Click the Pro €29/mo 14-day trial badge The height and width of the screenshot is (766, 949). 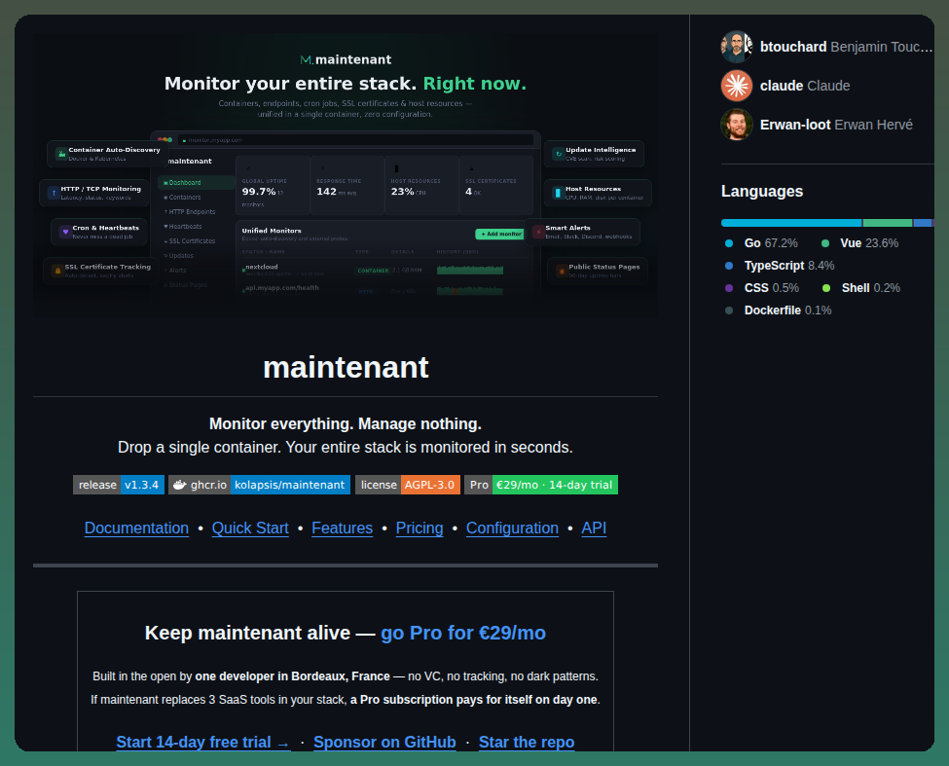coord(541,485)
